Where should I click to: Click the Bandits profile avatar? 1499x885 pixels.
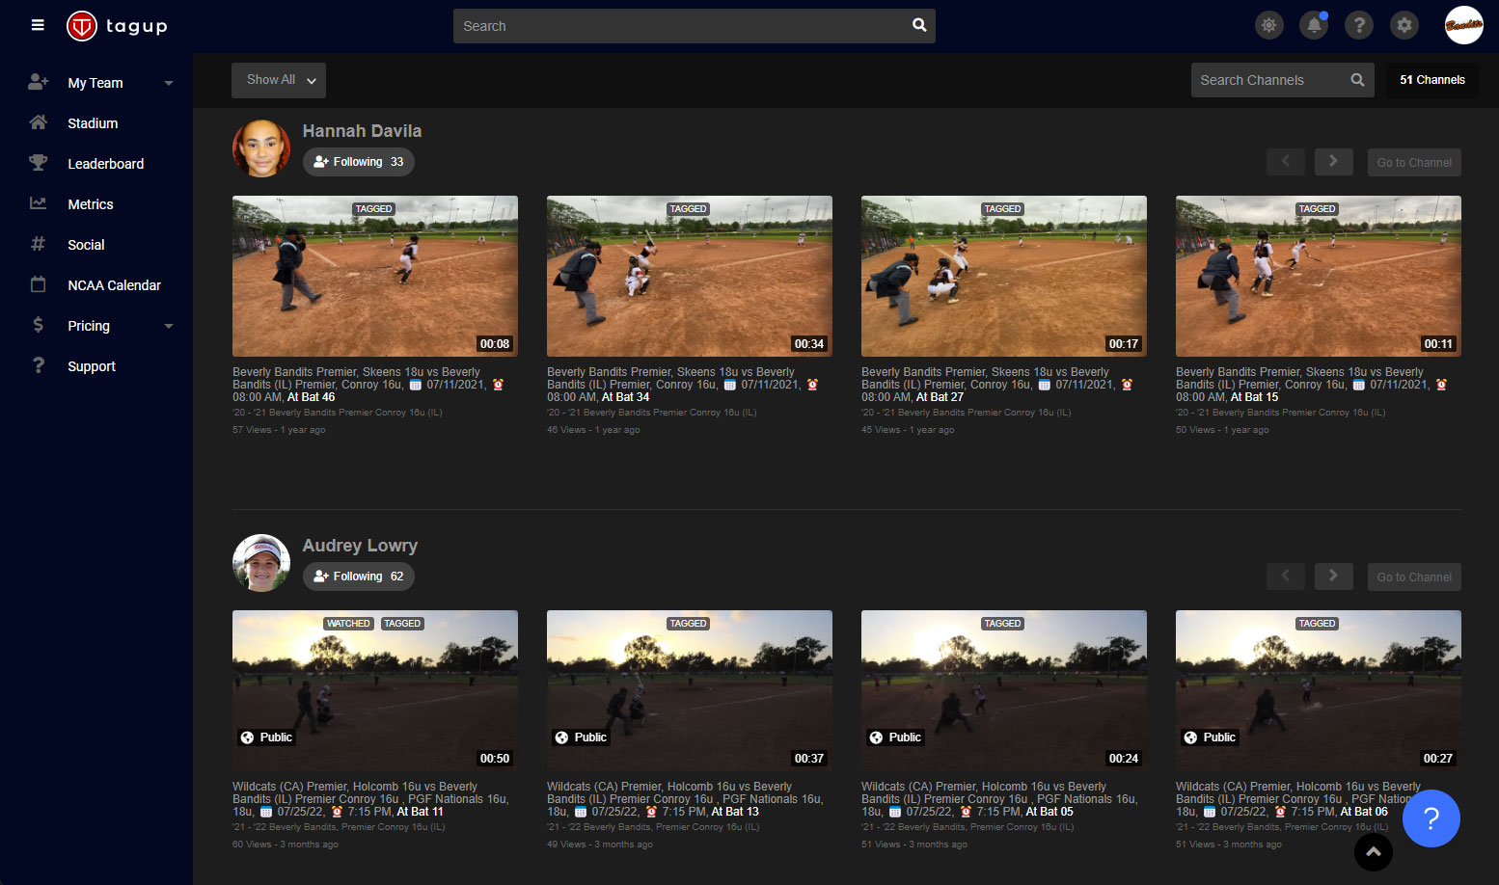click(1463, 25)
